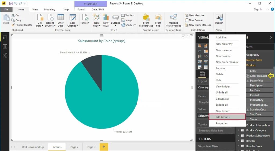Click Focus mode icon on the chart

click(x=183, y=36)
